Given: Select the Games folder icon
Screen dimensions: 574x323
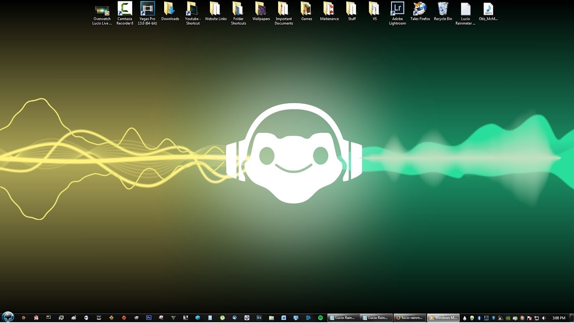Looking at the screenshot, I should tap(307, 11).
